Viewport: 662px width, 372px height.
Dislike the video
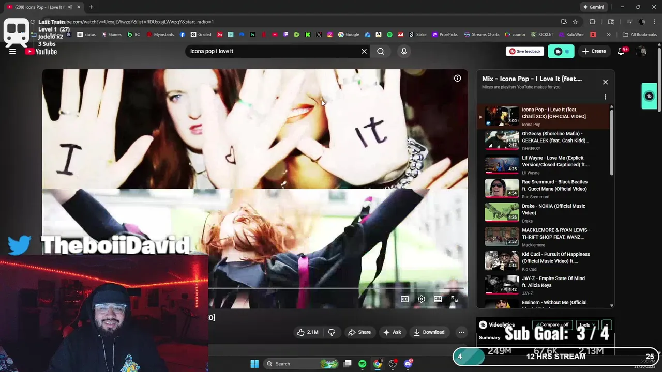tap(332, 332)
